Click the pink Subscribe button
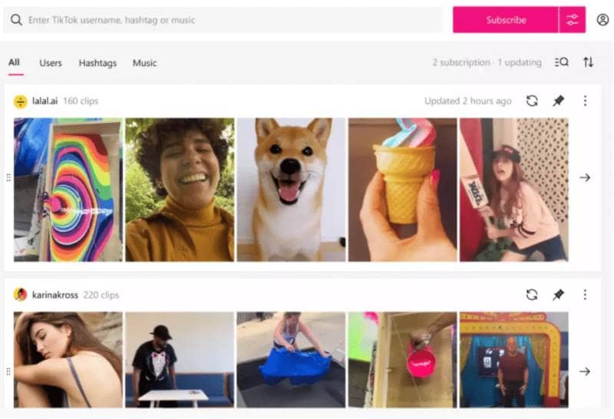This screenshot has width=614, height=419. point(506,20)
